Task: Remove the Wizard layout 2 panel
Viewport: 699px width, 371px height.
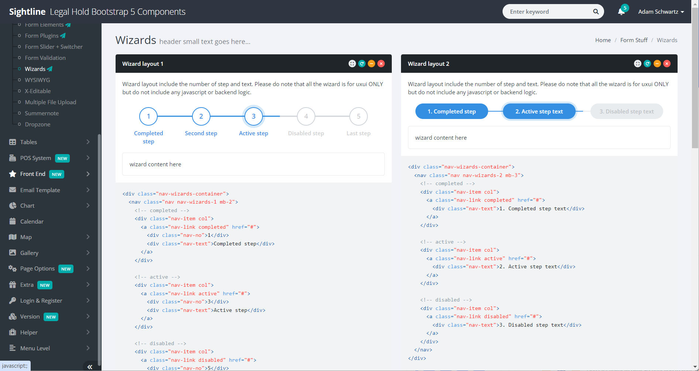Action: click(667, 64)
